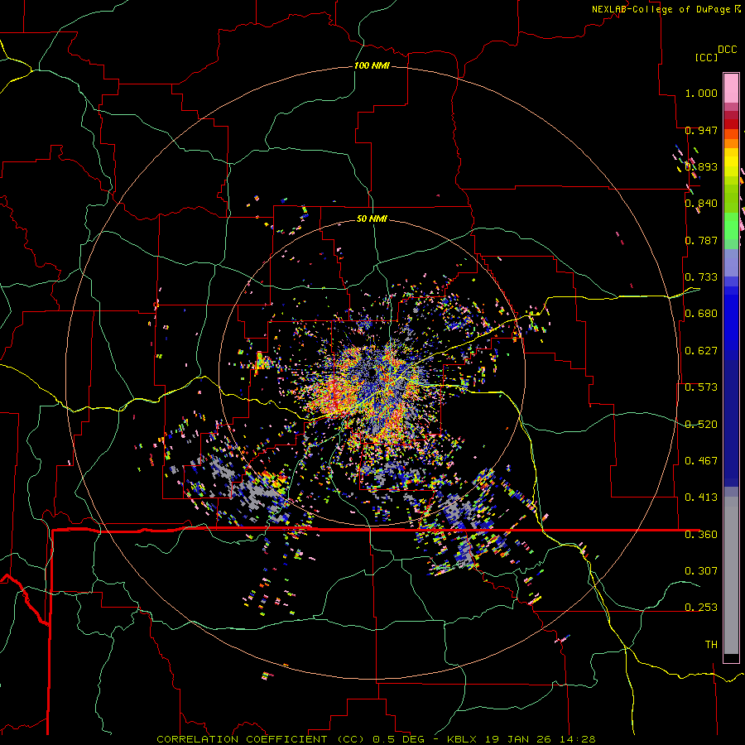
Task: Click the 50 NMI range ring label
Action: click(372, 219)
